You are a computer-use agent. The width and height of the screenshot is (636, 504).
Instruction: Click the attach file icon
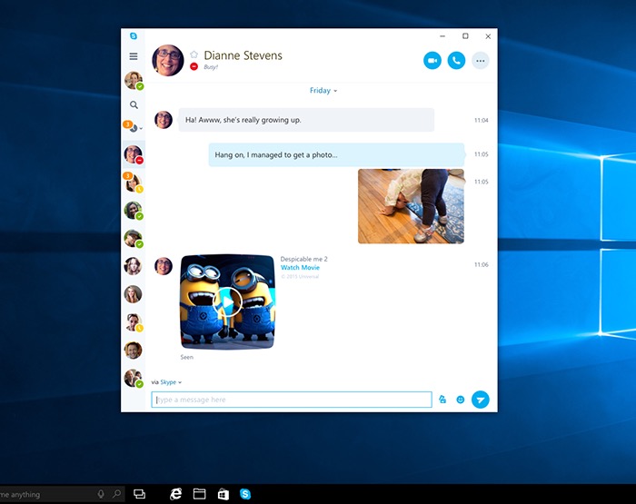pos(442,400)
